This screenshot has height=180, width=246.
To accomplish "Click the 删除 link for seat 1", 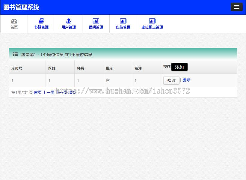I will coord(186,80).
